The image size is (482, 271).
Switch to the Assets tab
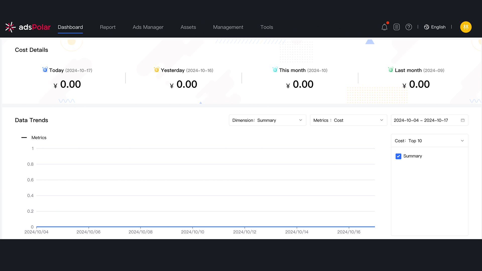coord(188,27)
